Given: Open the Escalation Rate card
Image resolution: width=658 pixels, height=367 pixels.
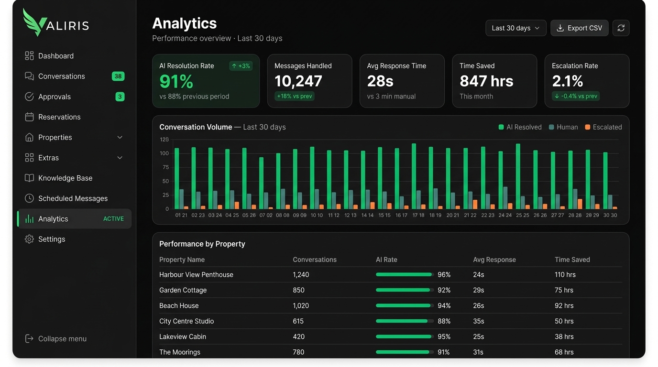Looking at the screenshot, I should (x=587, y=81).
